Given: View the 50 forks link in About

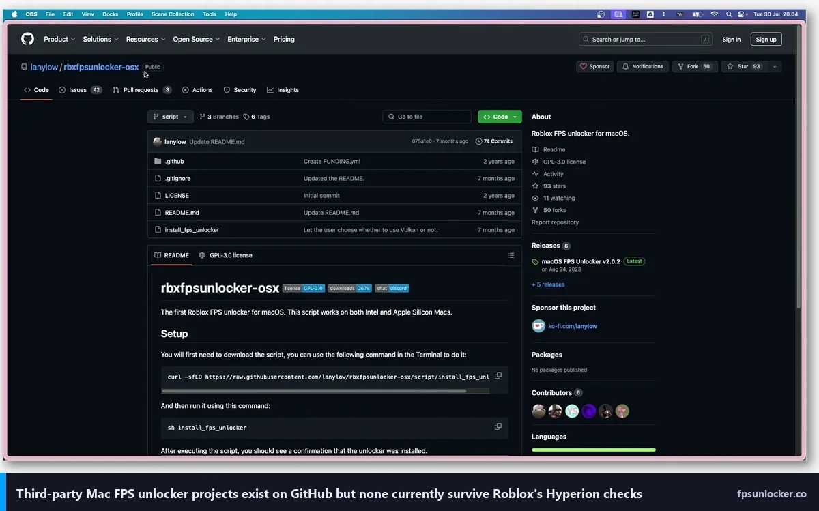Looking at the screenshot, I should point(549,210).
